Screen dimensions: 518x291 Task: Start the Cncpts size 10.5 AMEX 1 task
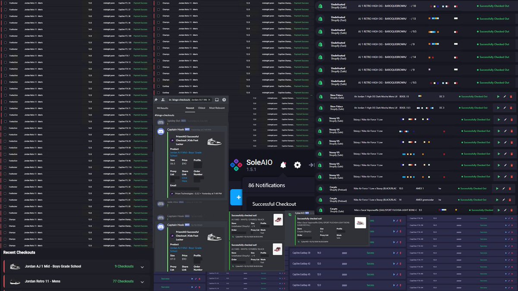tap(498, 188)
